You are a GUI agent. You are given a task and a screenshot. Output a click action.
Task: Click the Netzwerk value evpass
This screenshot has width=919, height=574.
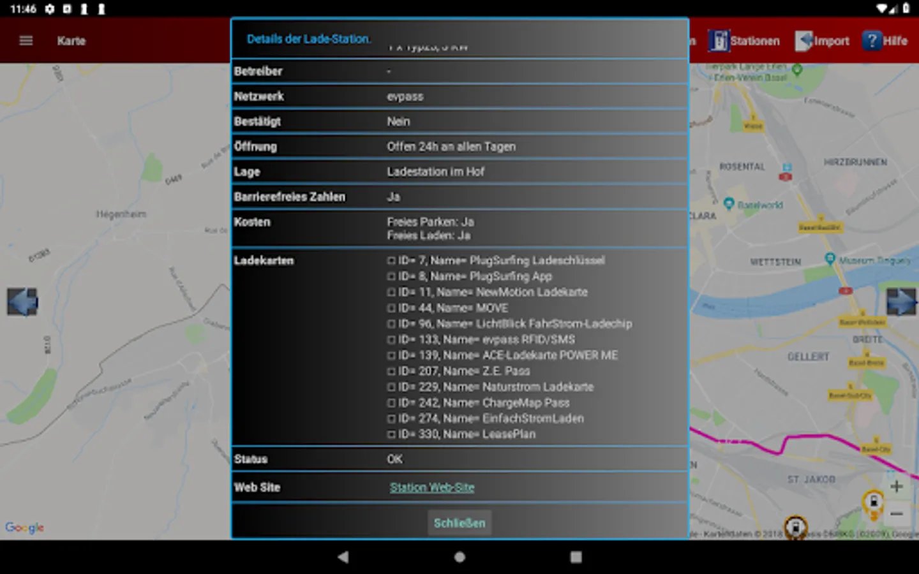click(405, 96)
